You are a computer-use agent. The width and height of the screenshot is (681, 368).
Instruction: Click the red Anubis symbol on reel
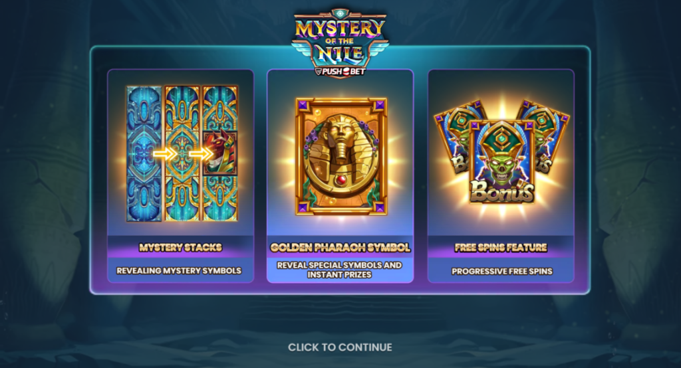click(x=220, y=153)
